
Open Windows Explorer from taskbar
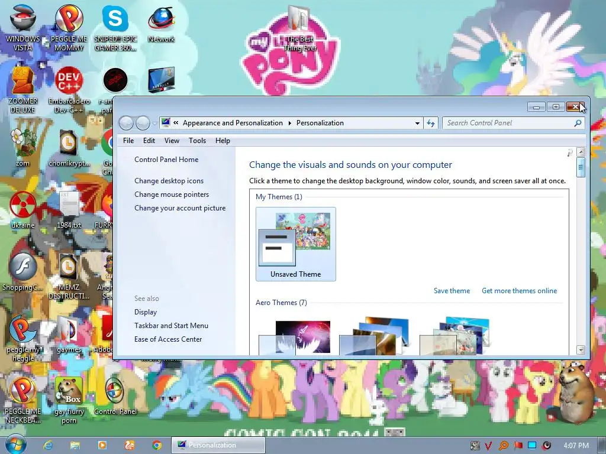[x=75, y=445]
